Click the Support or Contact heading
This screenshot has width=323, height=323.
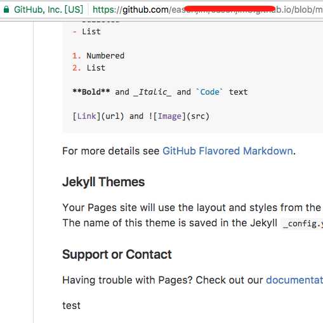pyautogui.click(x=117, y=254)
